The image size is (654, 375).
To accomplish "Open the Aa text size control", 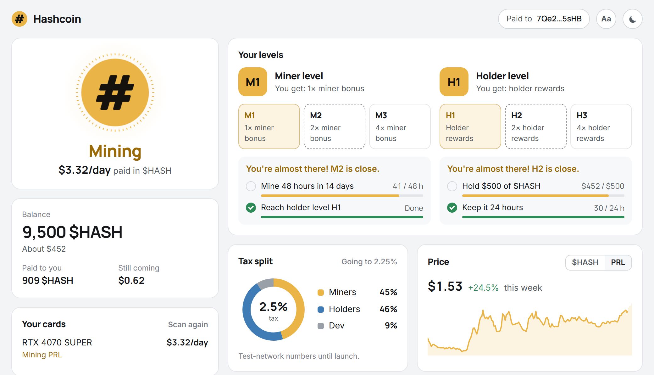I will pos(606,19).
